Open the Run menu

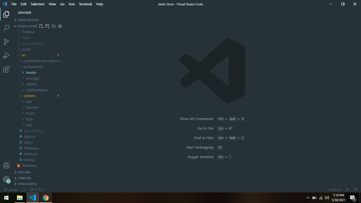pyautogui.click(x=72, y=4)
